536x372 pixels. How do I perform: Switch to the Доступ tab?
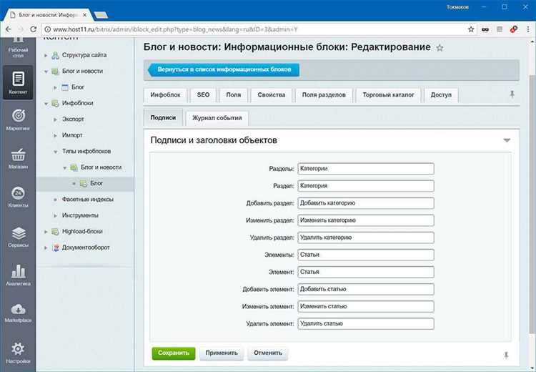pyautogui.click(x=441, y=95)
